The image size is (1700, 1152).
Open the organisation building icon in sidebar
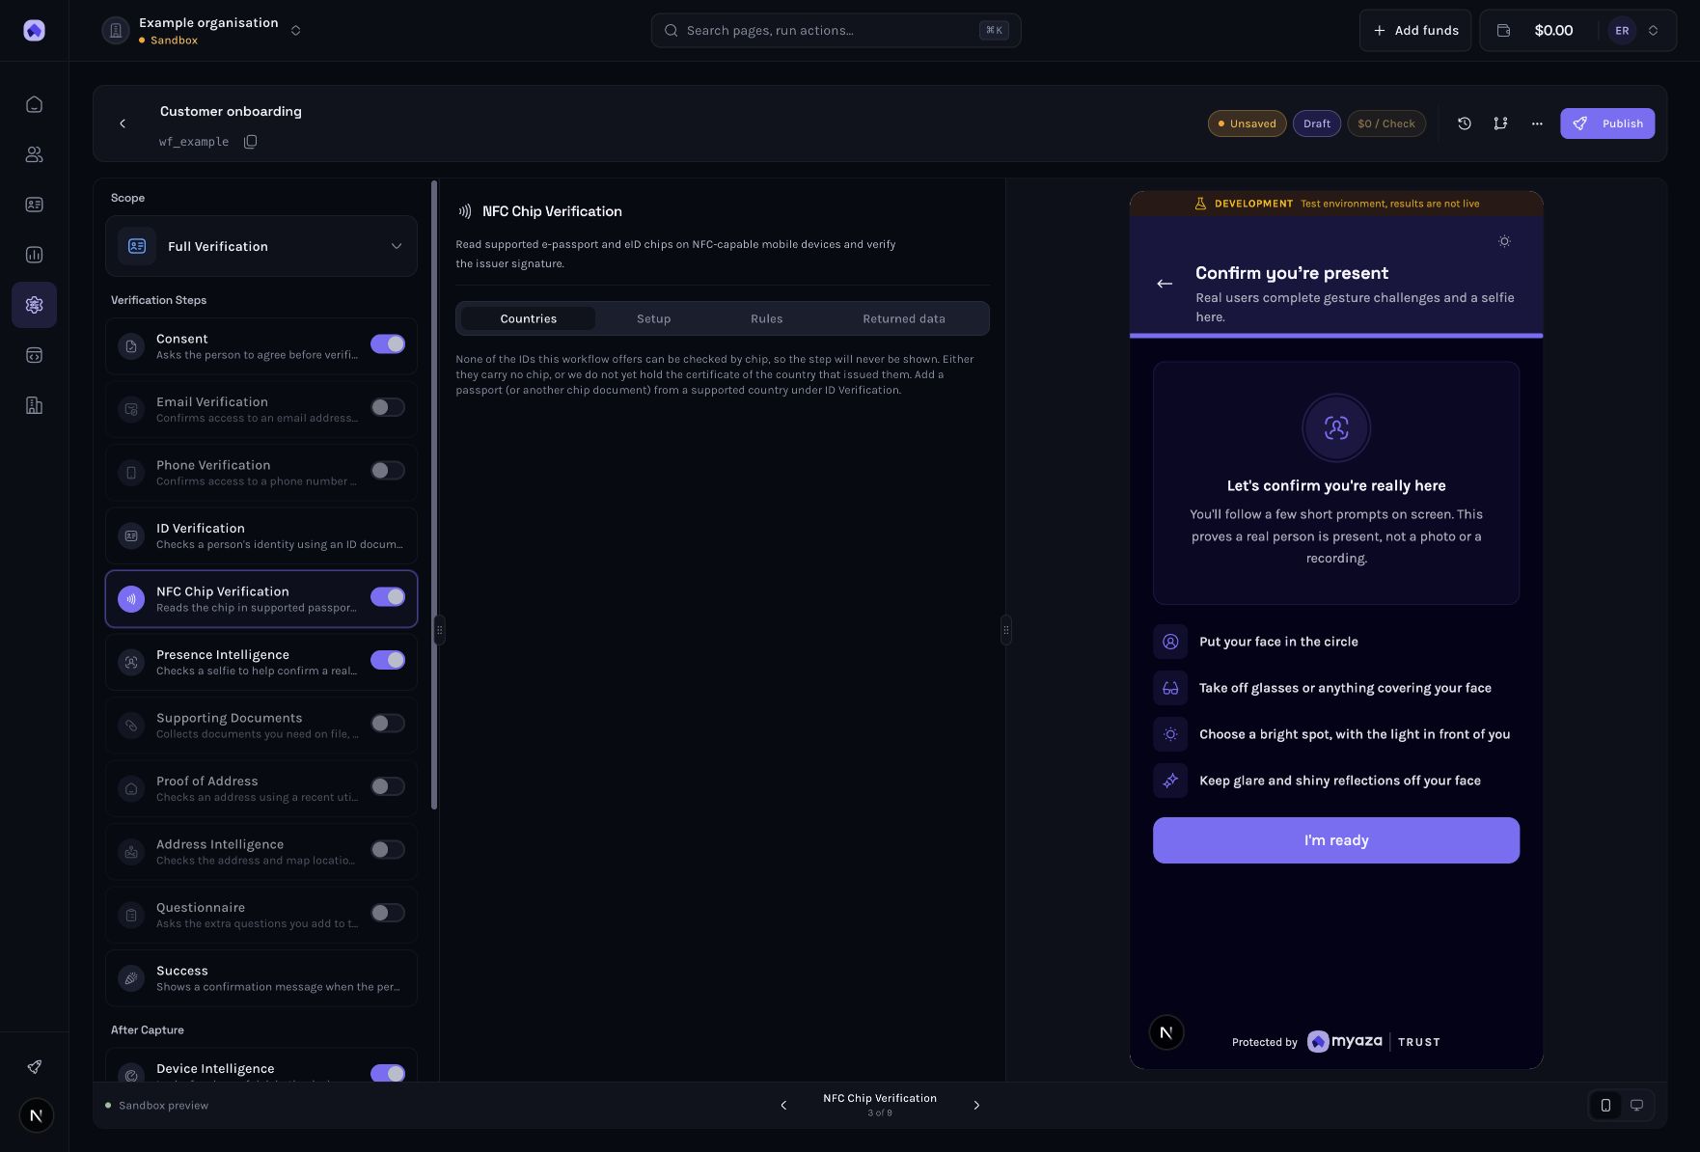click(34, 405)
